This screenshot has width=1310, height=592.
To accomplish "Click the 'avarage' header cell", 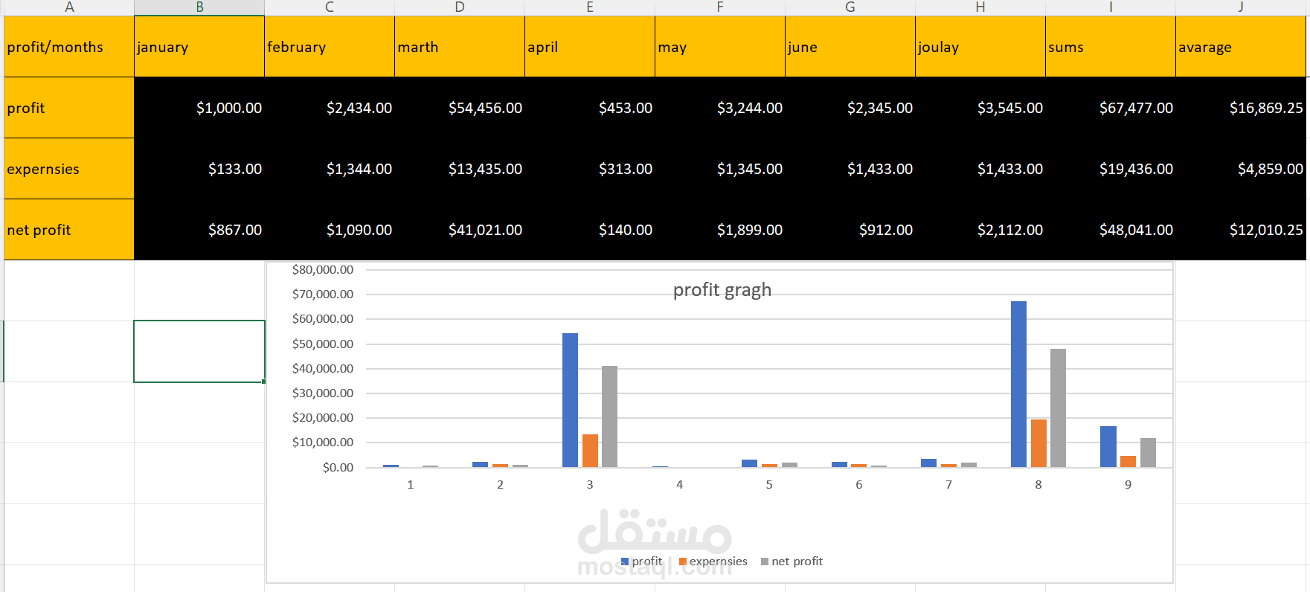I will coord(1241,47).
